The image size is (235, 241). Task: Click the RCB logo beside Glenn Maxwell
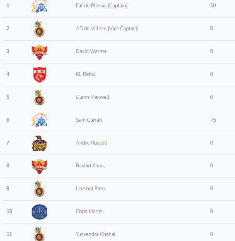click(x=39, y=98)
